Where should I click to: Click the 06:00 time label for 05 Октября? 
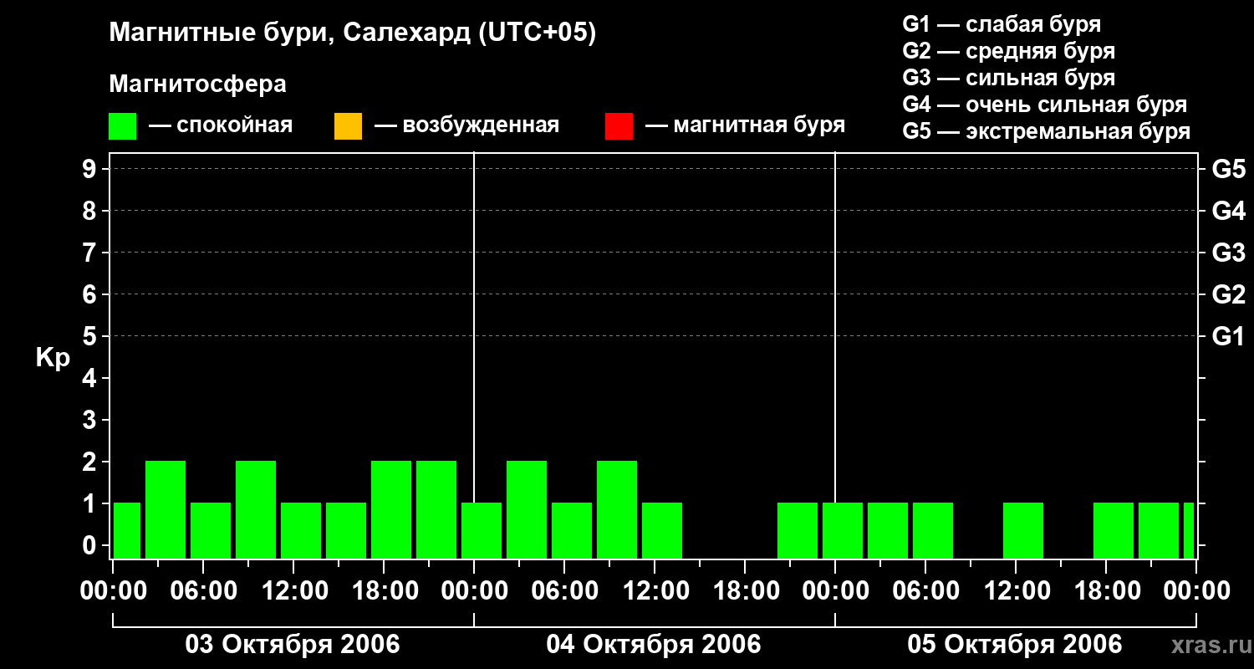925,591
